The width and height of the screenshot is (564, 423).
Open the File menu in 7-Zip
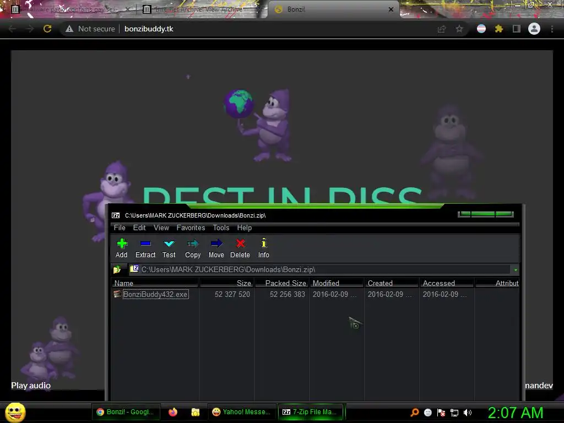(120, 227)
